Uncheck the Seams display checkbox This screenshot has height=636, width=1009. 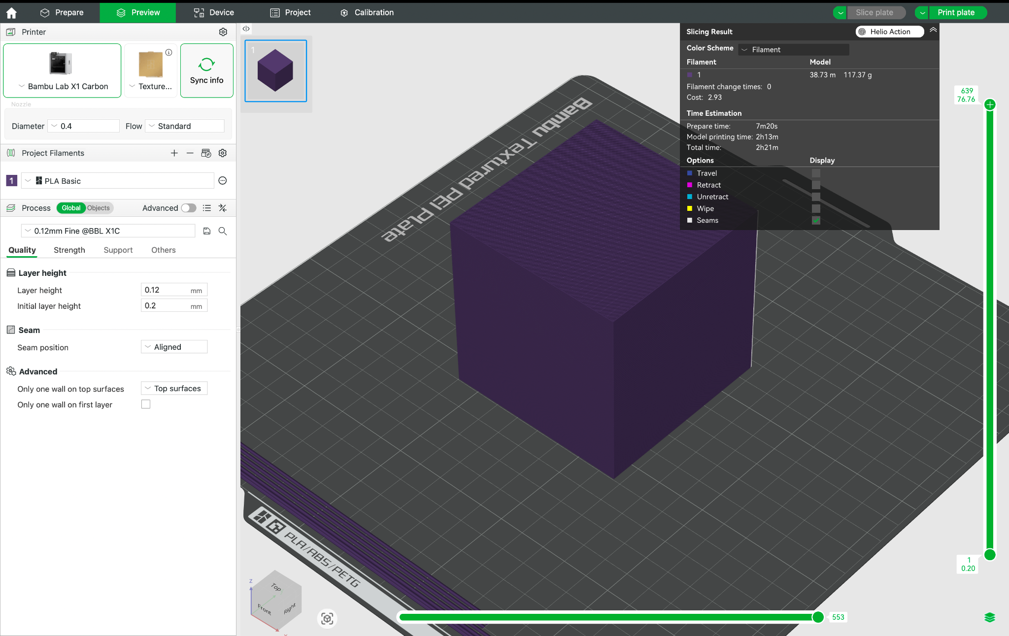pos(816,220)
